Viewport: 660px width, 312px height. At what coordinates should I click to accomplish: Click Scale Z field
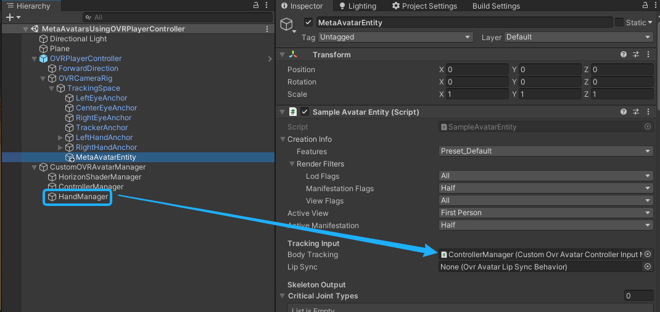pyautogui.click(x=622, y=94)
